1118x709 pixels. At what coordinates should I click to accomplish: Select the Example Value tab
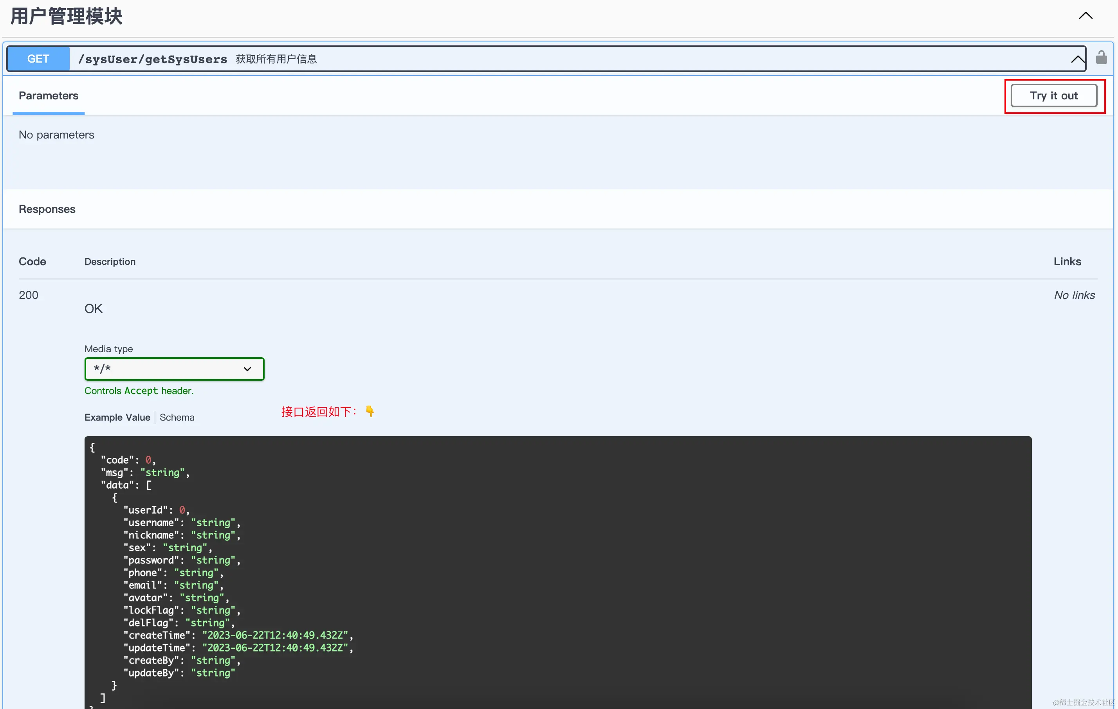pyautogui.click(x=117, y=417)
